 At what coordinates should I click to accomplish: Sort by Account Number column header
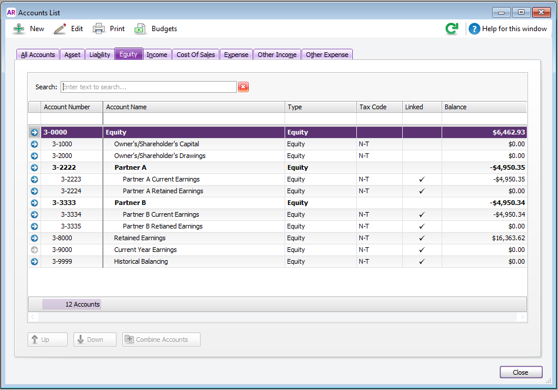coord(72,107)
